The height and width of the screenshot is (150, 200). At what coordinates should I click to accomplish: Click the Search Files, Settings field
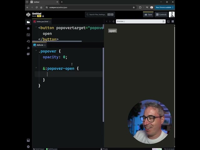(100, 15)
